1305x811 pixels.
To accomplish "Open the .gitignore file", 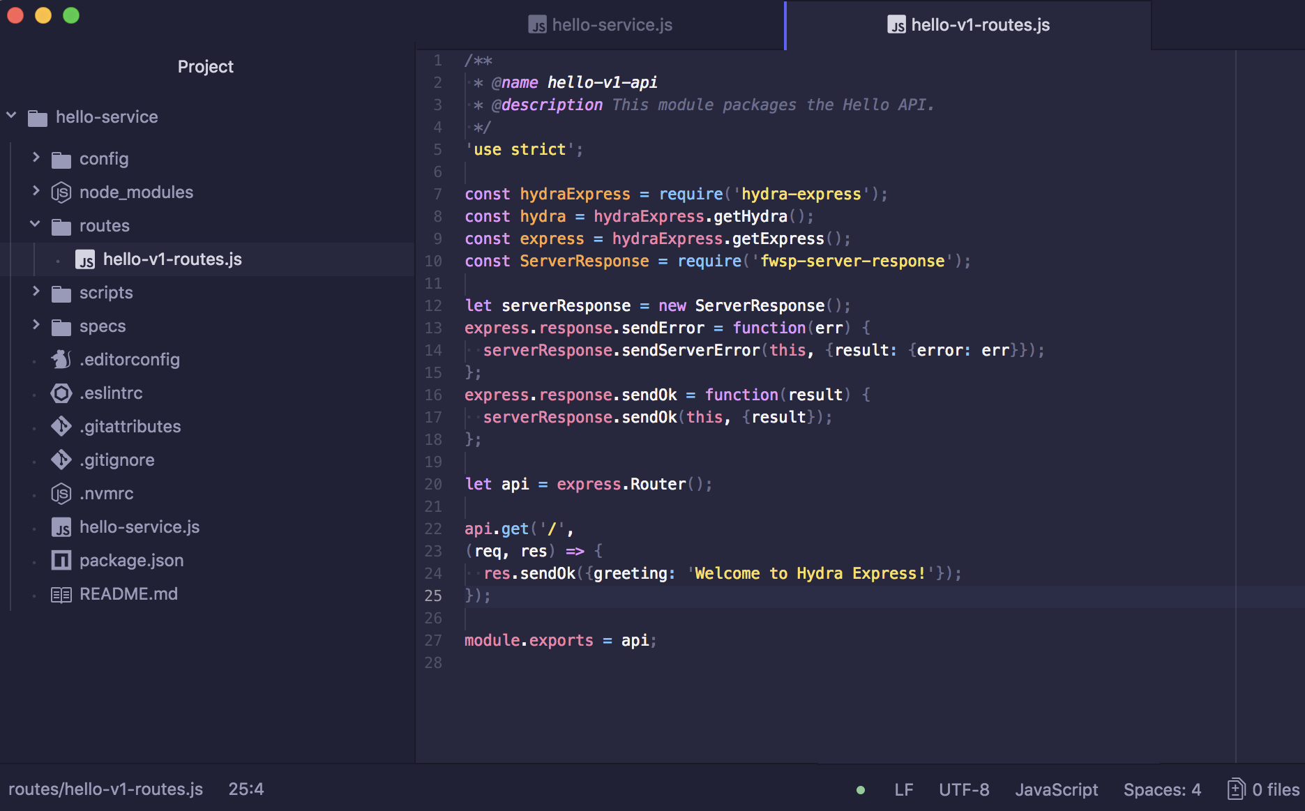I will click(x=117, y=460).
